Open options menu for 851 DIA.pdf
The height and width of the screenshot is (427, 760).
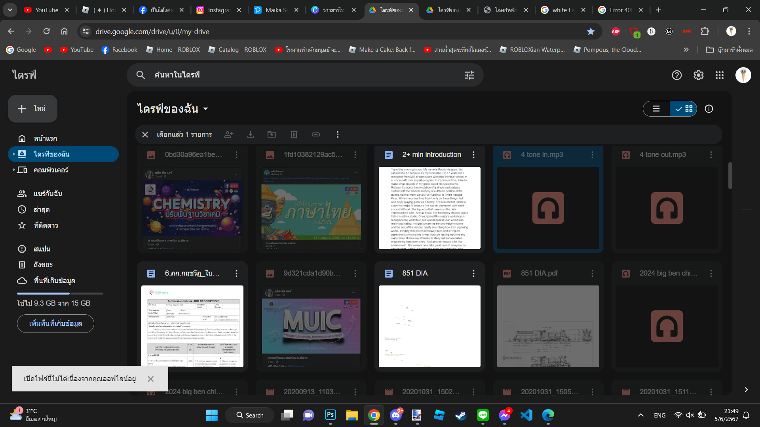(x=592, y=273)
